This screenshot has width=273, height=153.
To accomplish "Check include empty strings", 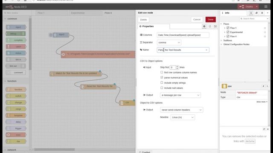I will click(x=162, y=82).
